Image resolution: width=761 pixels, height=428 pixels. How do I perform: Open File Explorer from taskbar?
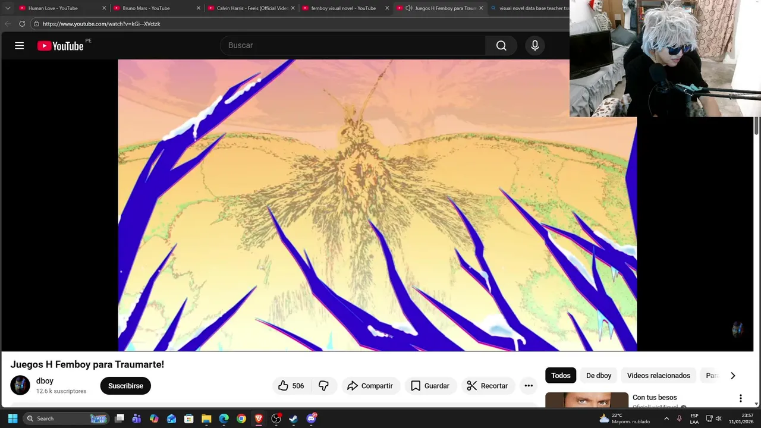click(206, 418)
